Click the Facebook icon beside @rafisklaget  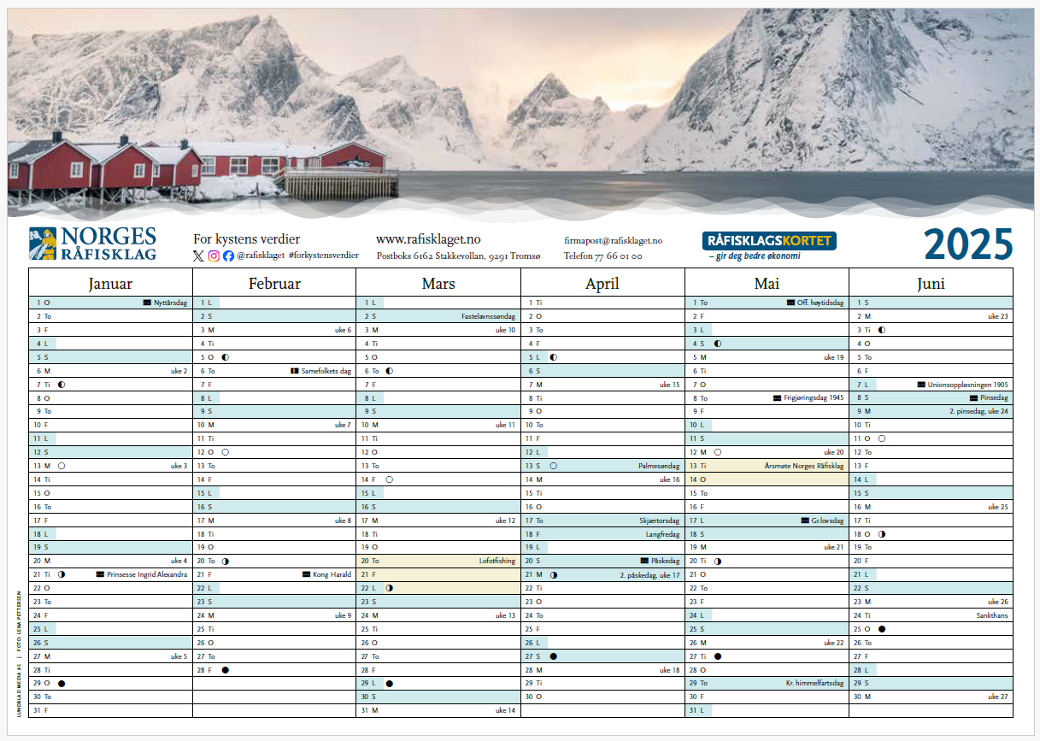click(x=228, y=256)
